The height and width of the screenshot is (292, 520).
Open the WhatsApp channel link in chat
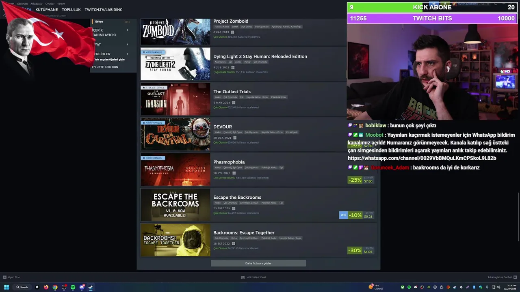(422, 158)
